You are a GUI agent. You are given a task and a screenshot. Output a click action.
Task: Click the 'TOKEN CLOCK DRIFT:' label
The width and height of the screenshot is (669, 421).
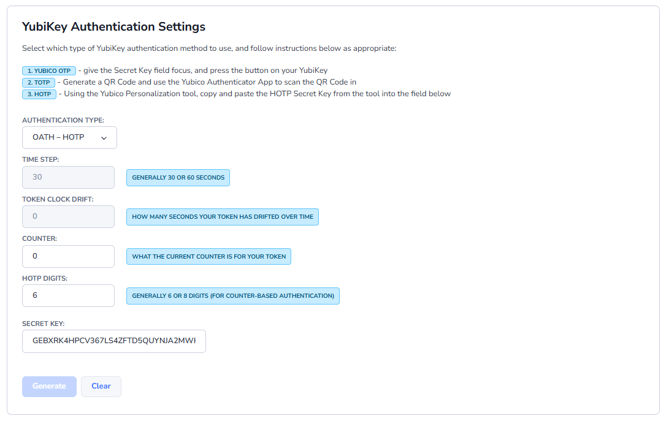coord(58,199)
